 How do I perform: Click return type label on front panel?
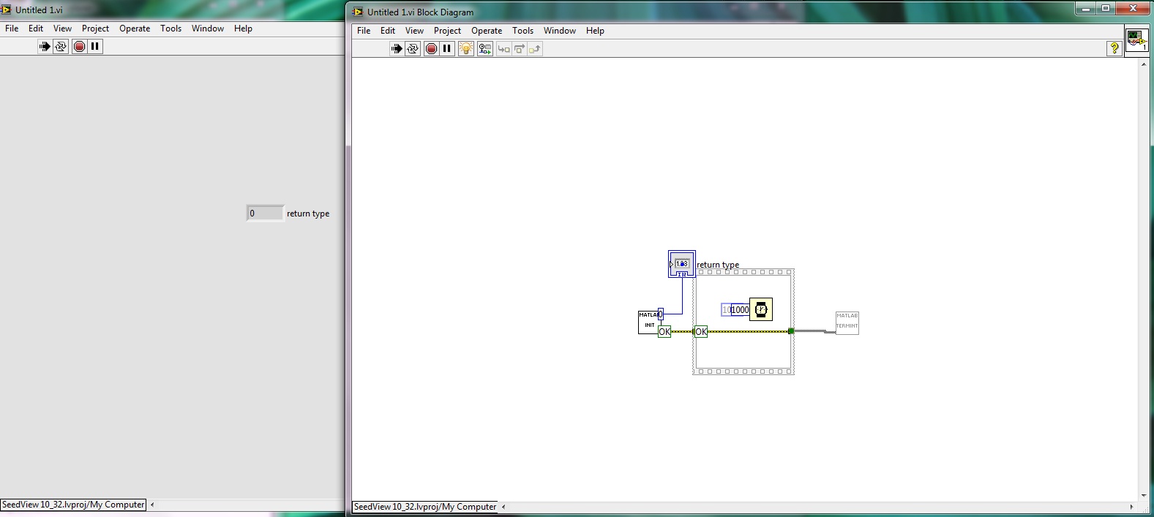(308, 214)
